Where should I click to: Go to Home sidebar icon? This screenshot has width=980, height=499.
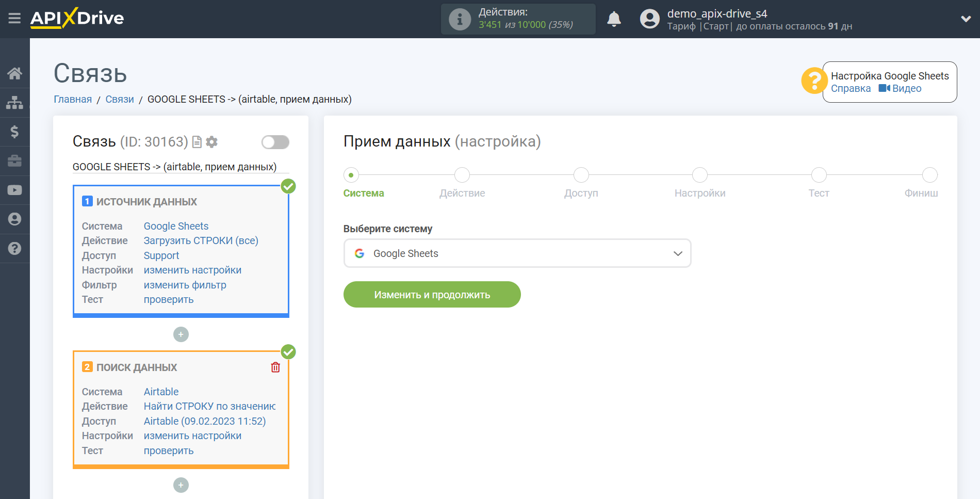(x=14, y=73)
